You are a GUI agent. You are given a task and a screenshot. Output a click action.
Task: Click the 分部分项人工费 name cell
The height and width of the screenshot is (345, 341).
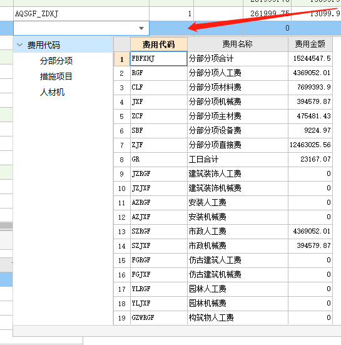click(x=237, y=73)
